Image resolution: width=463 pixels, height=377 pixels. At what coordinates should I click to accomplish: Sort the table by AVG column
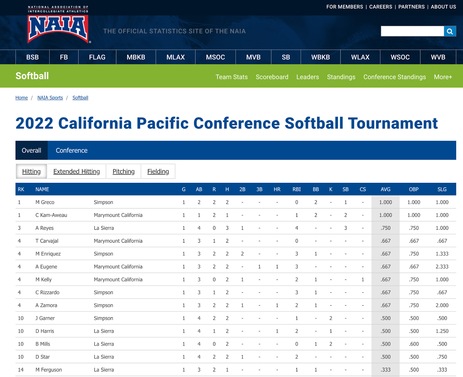point(385,189)
